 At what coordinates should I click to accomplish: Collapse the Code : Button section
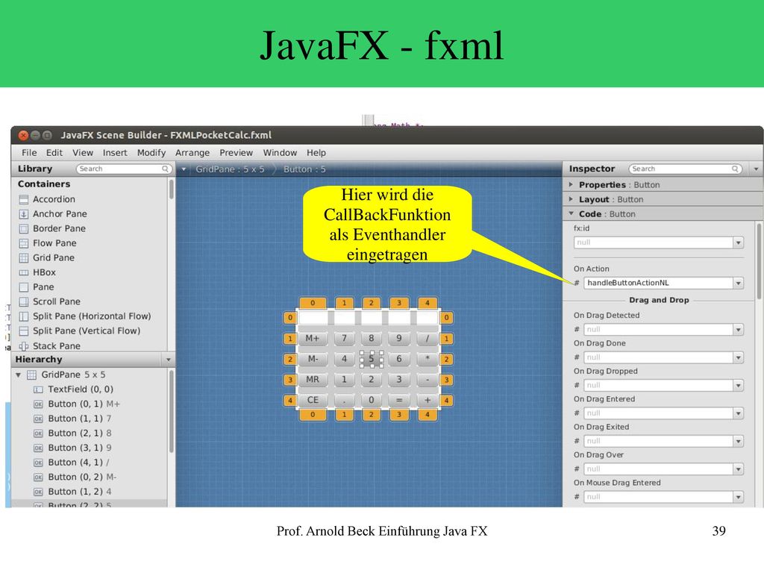coord(571,213)
